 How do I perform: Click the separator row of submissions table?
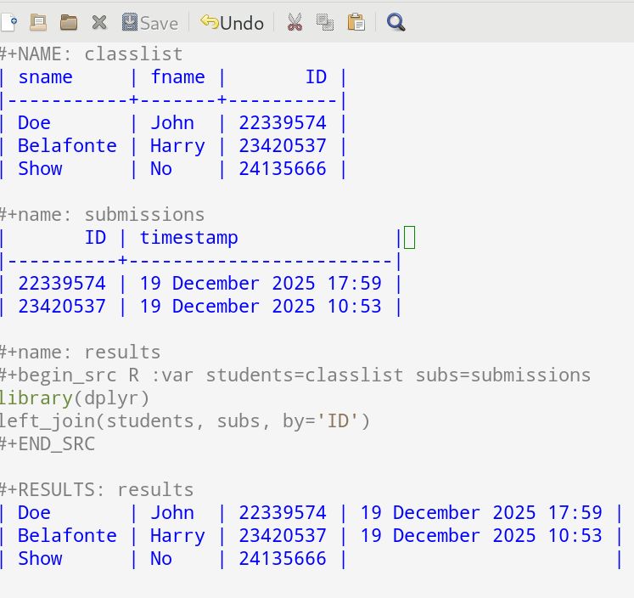click(201, 261)
